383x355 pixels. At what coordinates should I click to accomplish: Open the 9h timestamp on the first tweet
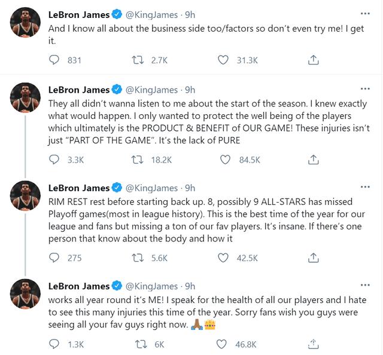(x=189, y=14)
